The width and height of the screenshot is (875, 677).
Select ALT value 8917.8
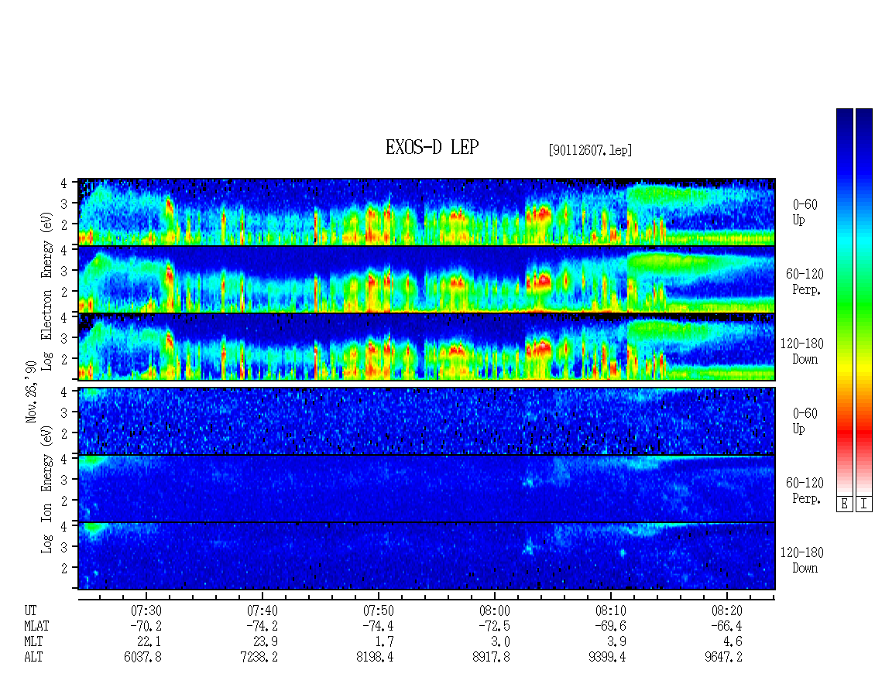tap(491, 658)
